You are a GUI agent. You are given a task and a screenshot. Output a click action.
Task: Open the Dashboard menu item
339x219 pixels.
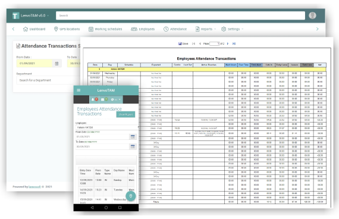[x=34, y=29]
